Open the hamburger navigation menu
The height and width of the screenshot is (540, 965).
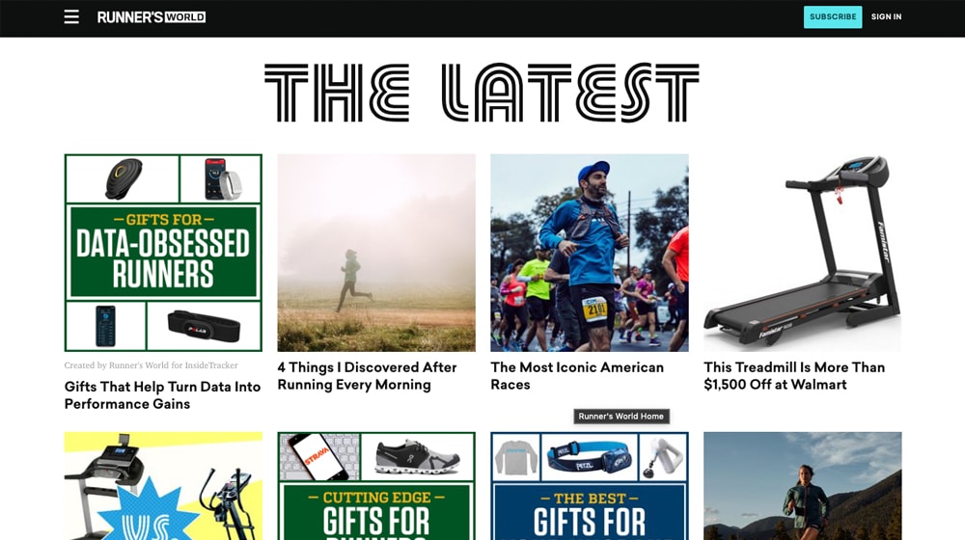tap(71, 16)
